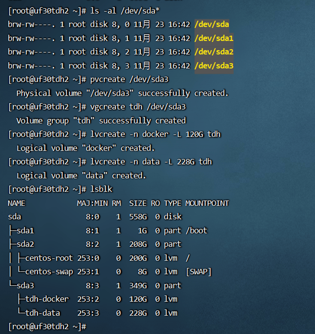The image size is (315, 334).
Task: Click the 'tdh-docker' volume name
Action: [47, 299]
